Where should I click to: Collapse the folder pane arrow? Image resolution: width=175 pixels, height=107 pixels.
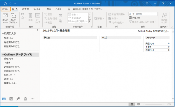tap(37, 30)
